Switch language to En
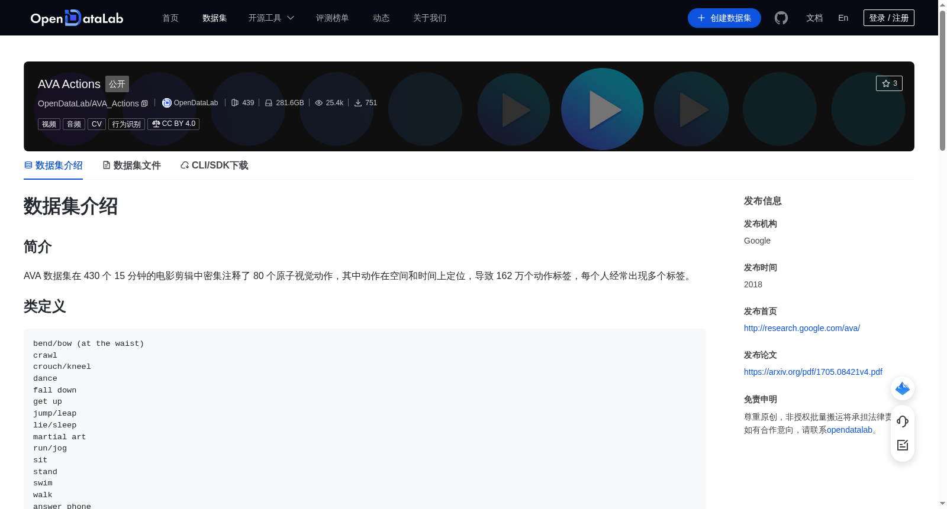 pyautogui.click(x=843, y=18)
